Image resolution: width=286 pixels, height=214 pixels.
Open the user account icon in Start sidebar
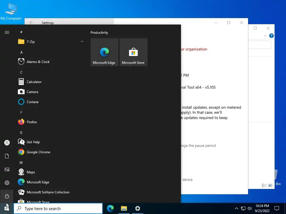7,143
